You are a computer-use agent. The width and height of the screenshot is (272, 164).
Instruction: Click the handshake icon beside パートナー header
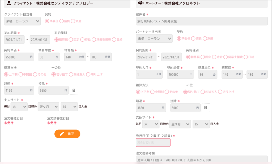(141, 3)
